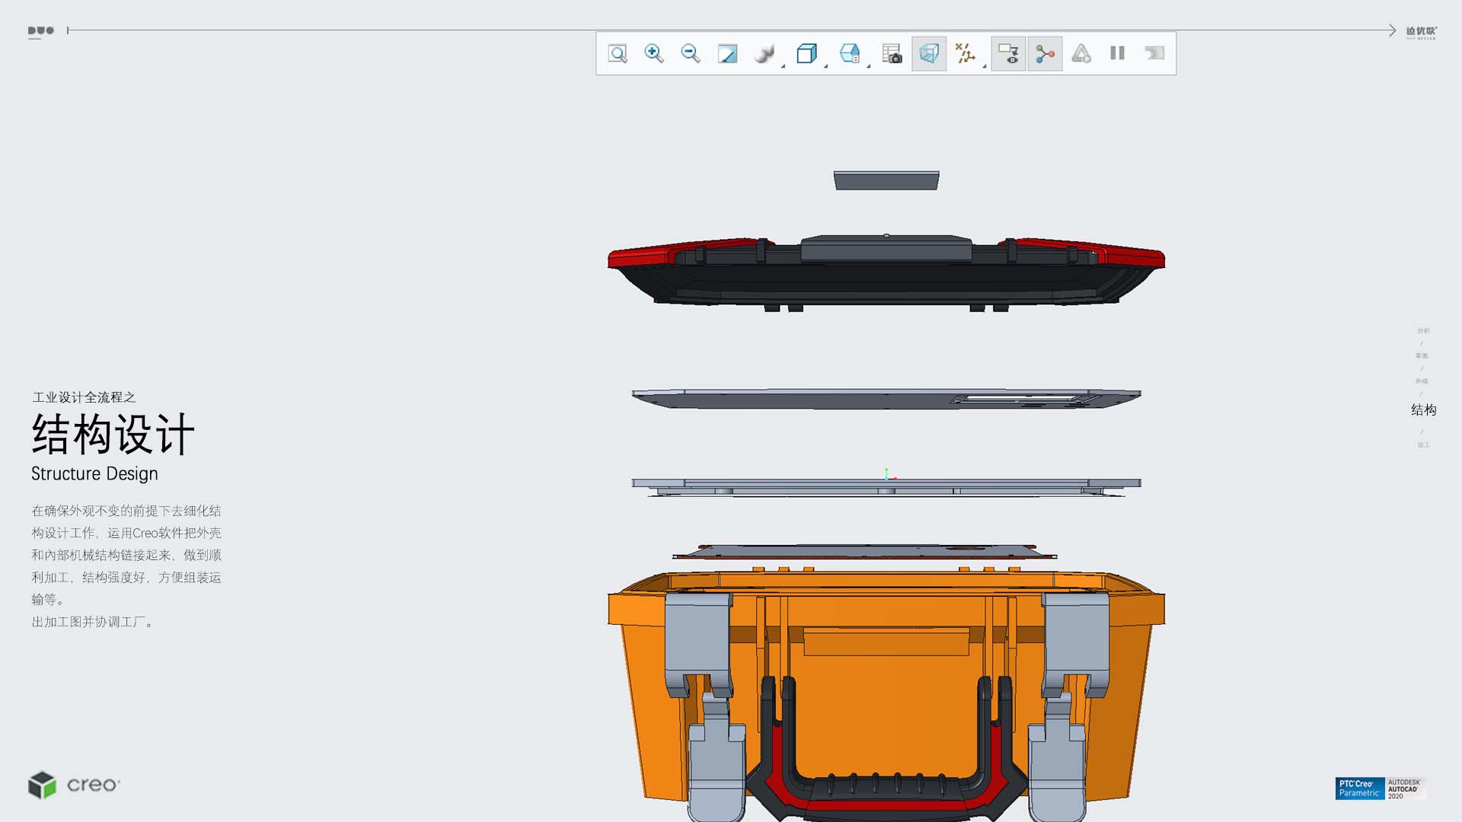The width and height of the screenshot is (1462, 822).
Task: Click the arrow at the top line's end
Action: [1391, 30]
